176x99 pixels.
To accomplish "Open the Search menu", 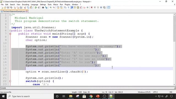I will [x=12, y=4].
